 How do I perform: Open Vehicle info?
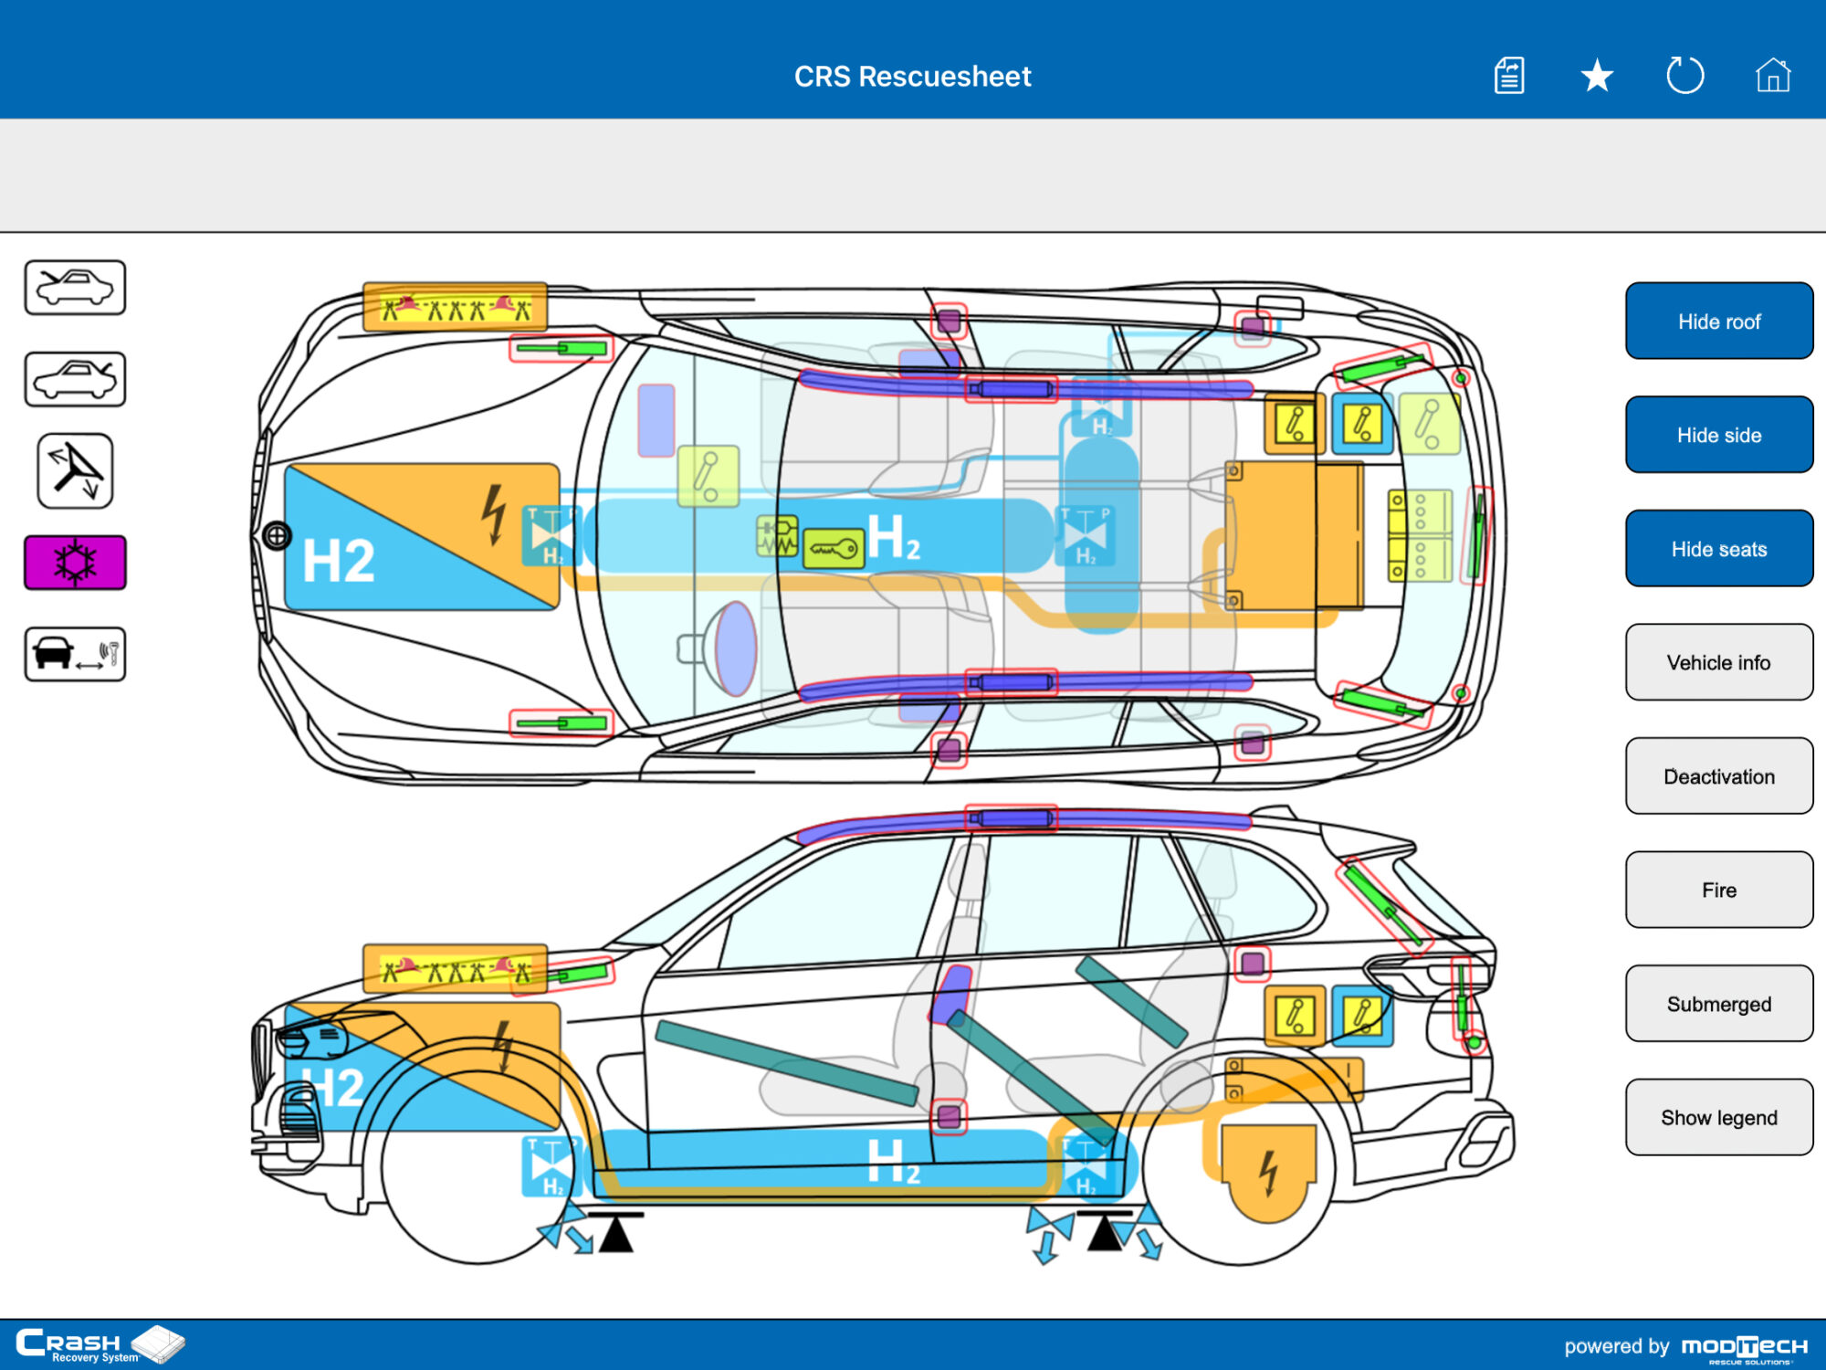[1719, 662]
